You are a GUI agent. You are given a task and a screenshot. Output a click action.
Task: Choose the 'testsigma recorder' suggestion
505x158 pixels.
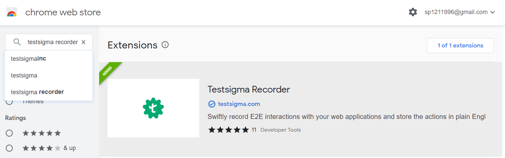pyautogui.click(x=37, y=92)
